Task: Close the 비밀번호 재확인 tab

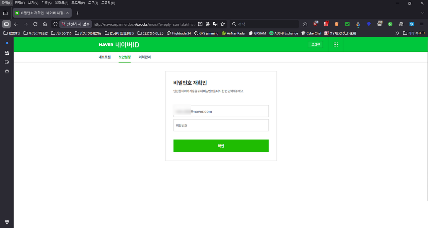Action: point(67,13)
